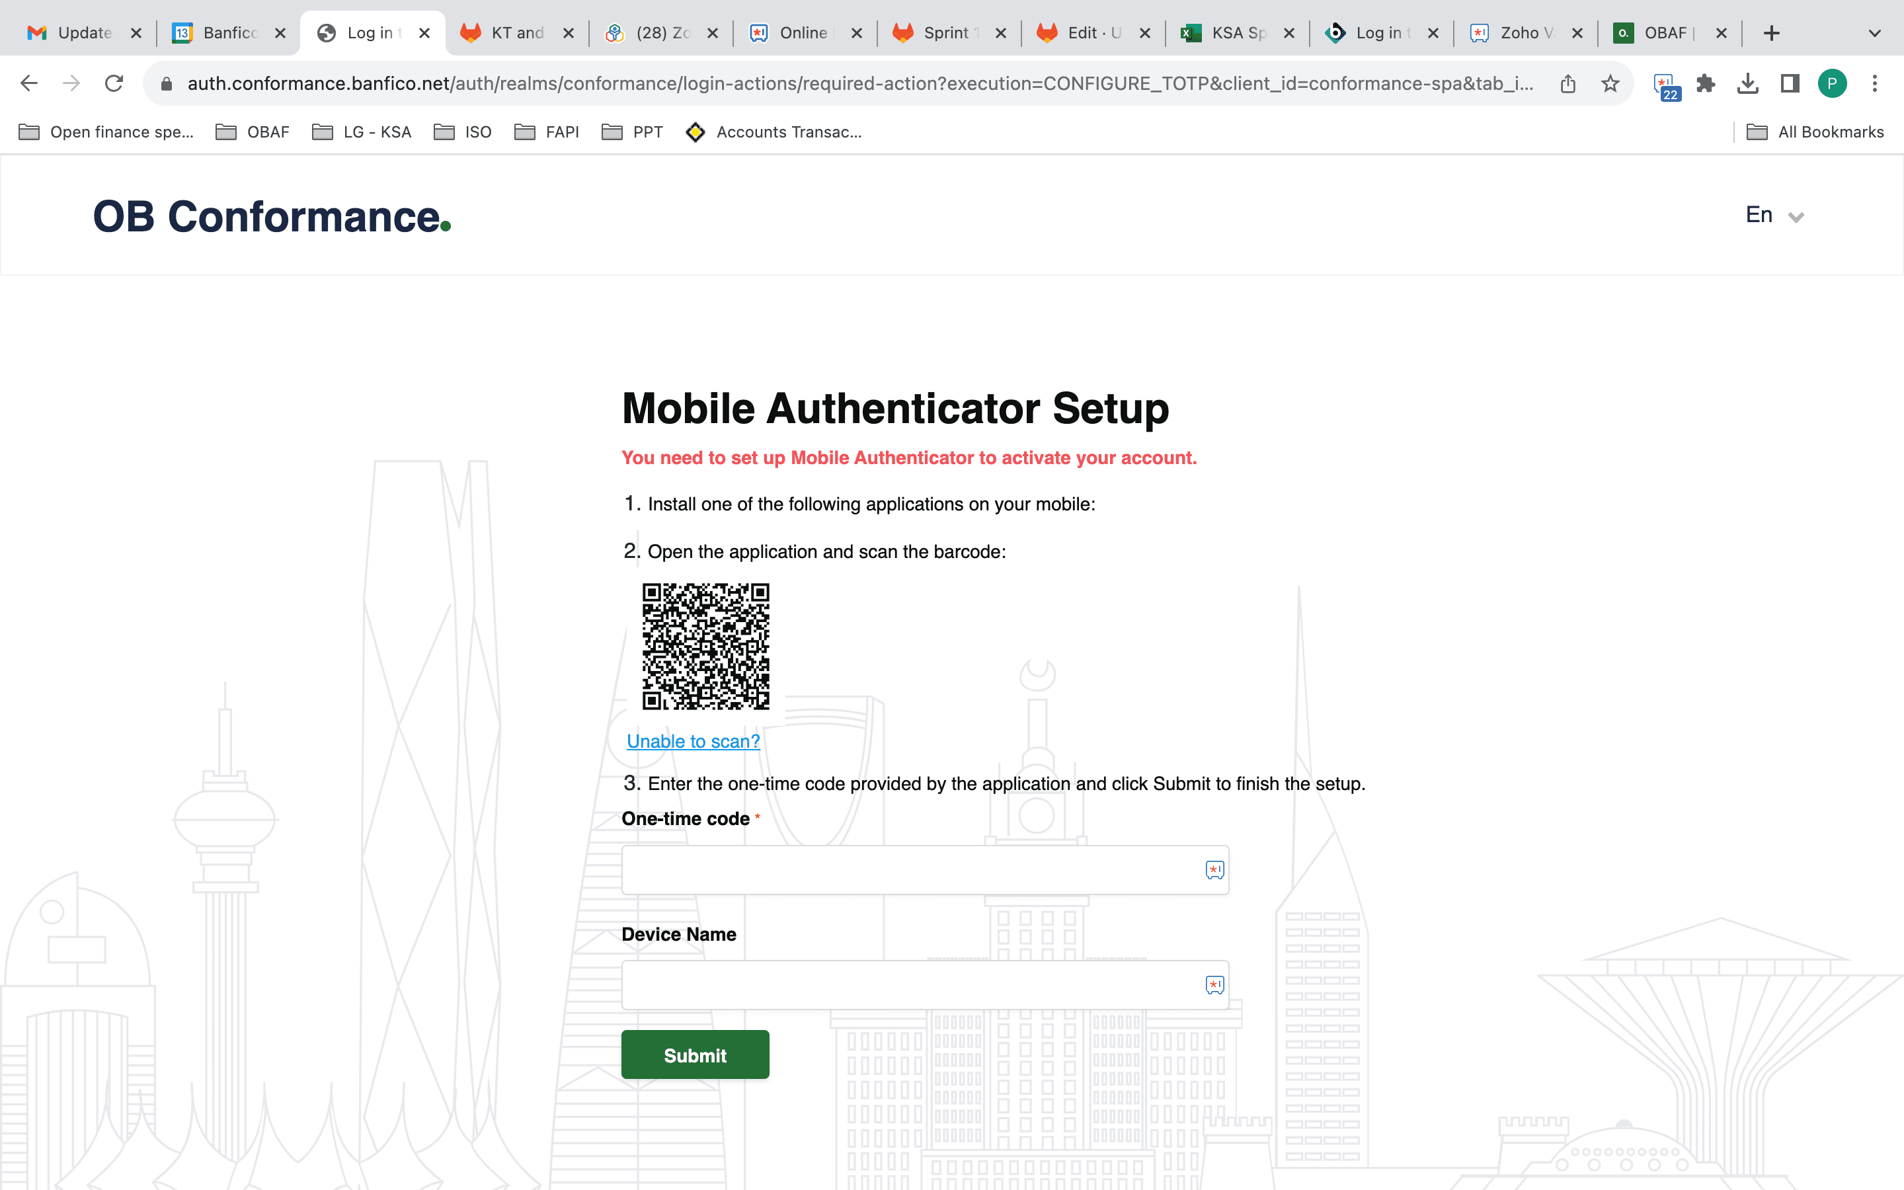Close the Gmail Update tab
This screenshot has width=1904, height=1190.
point(136,33)
